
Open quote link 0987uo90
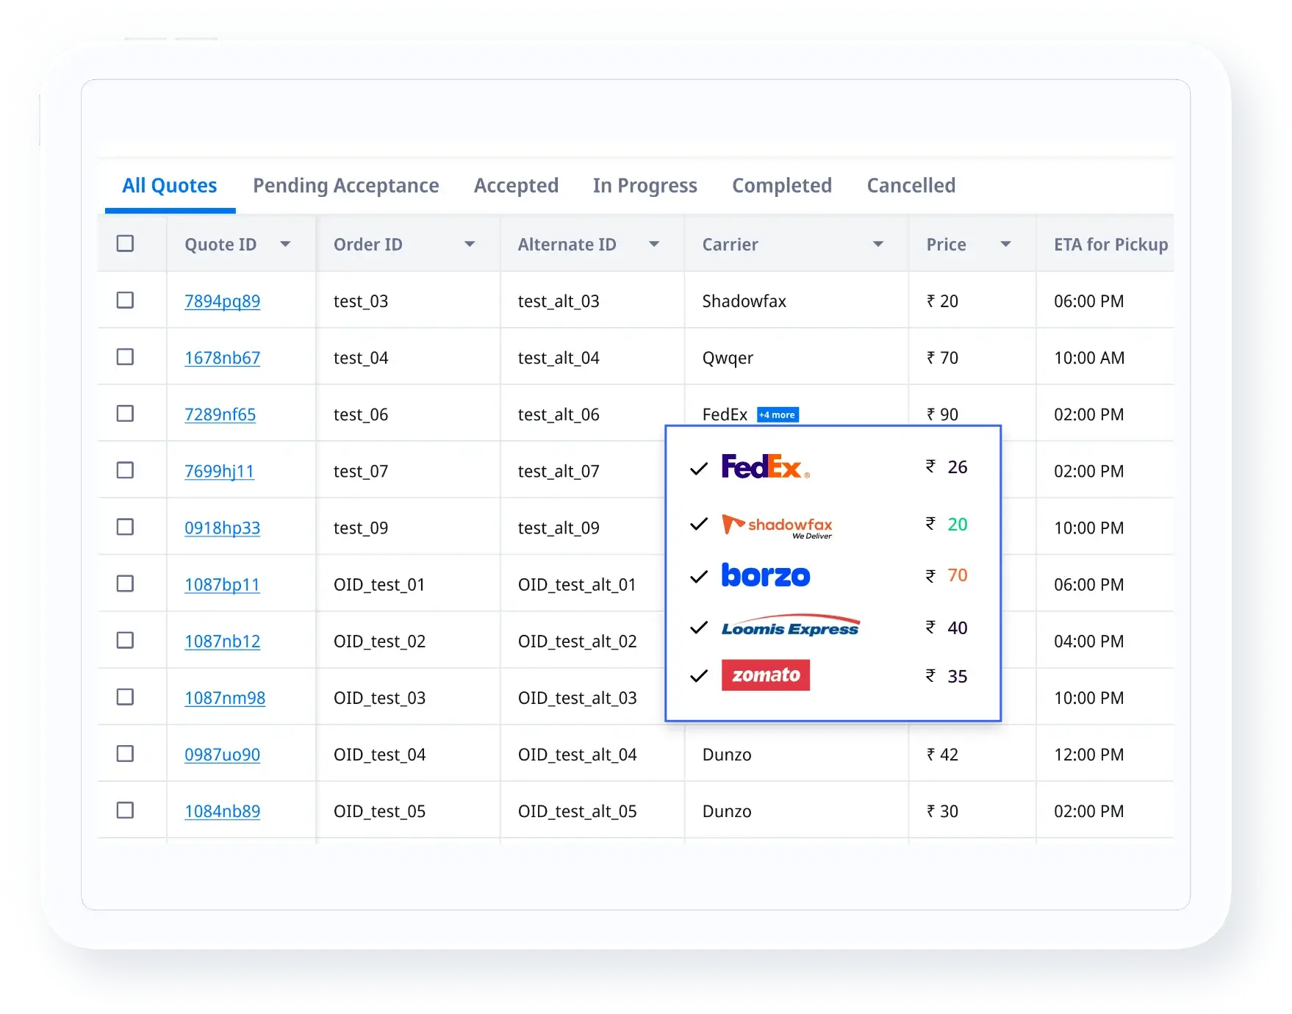pyautogui.click(x=222, y=755)
